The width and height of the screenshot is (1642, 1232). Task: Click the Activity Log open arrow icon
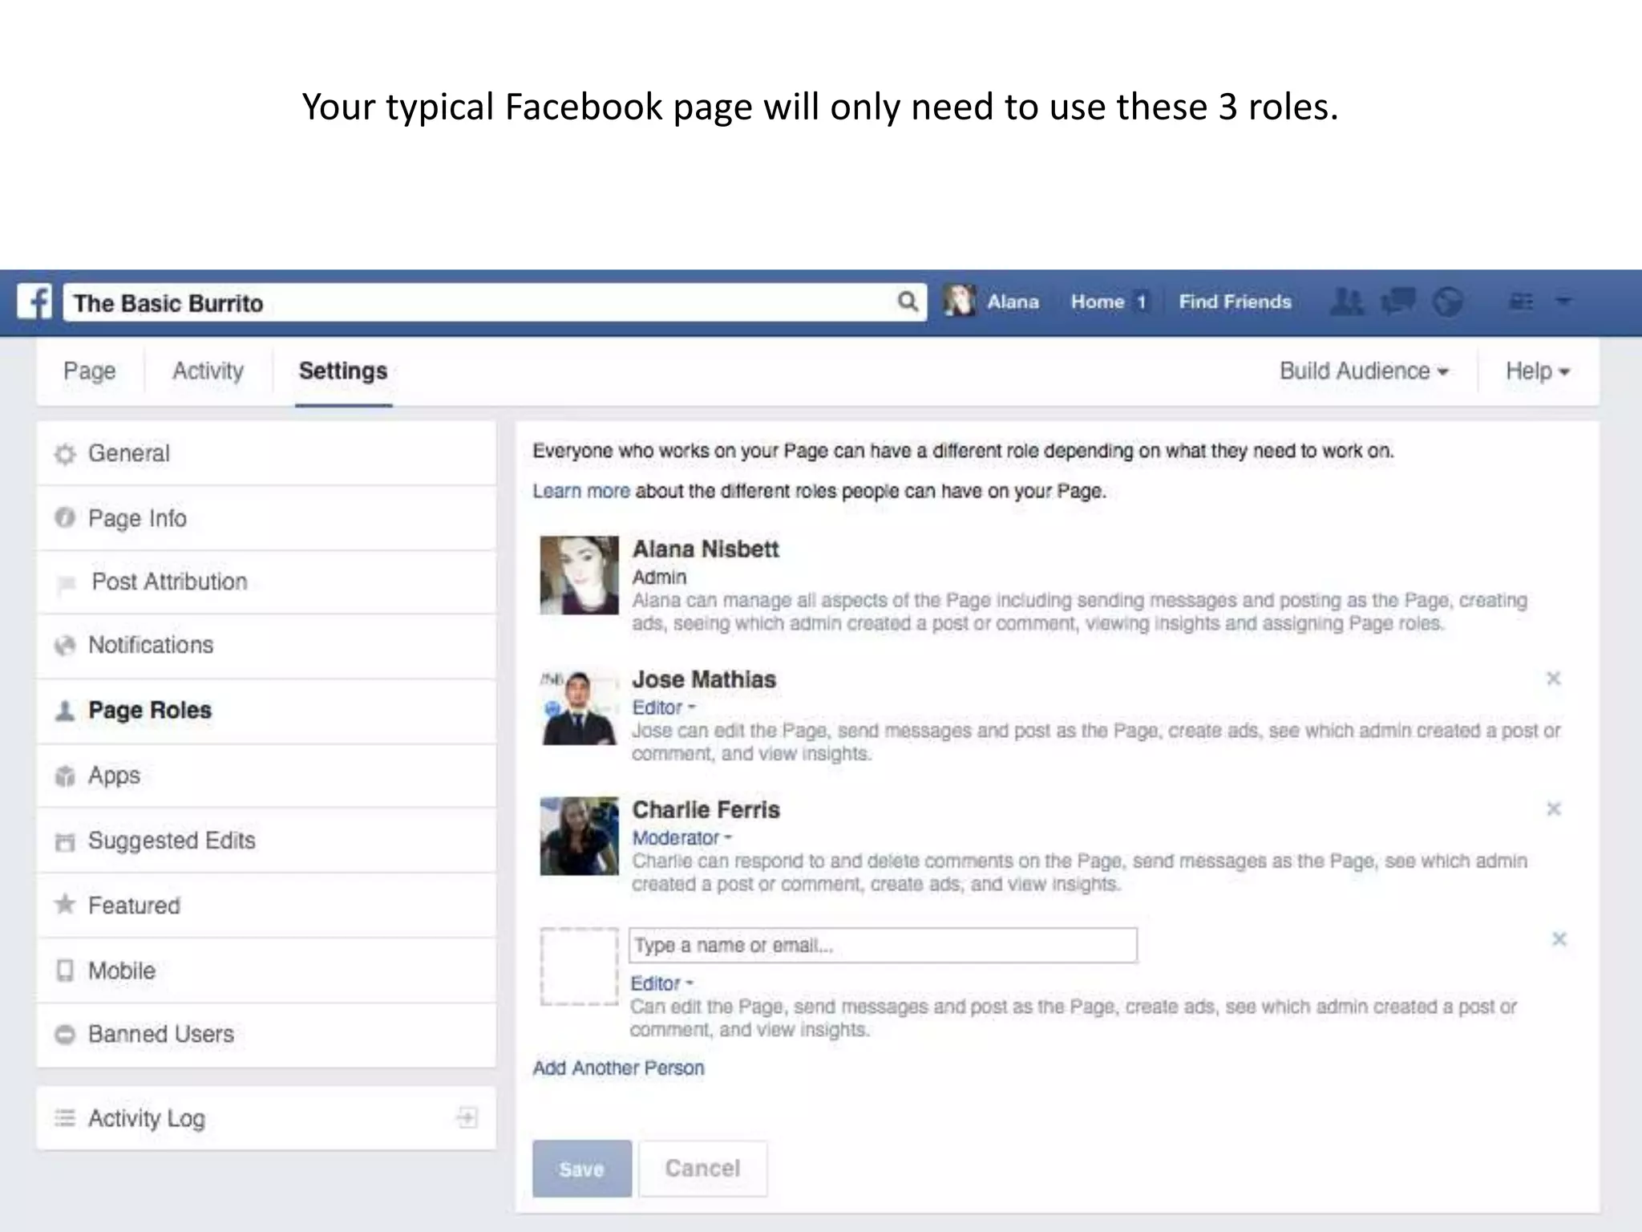pyautogui.click(x=467, y=1117)
